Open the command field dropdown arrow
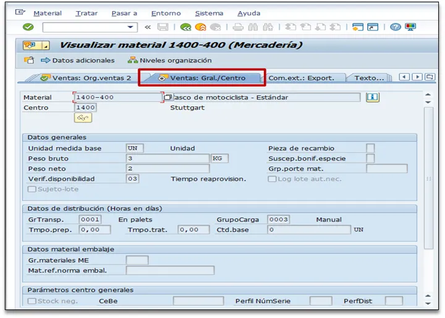 point(130,27)
